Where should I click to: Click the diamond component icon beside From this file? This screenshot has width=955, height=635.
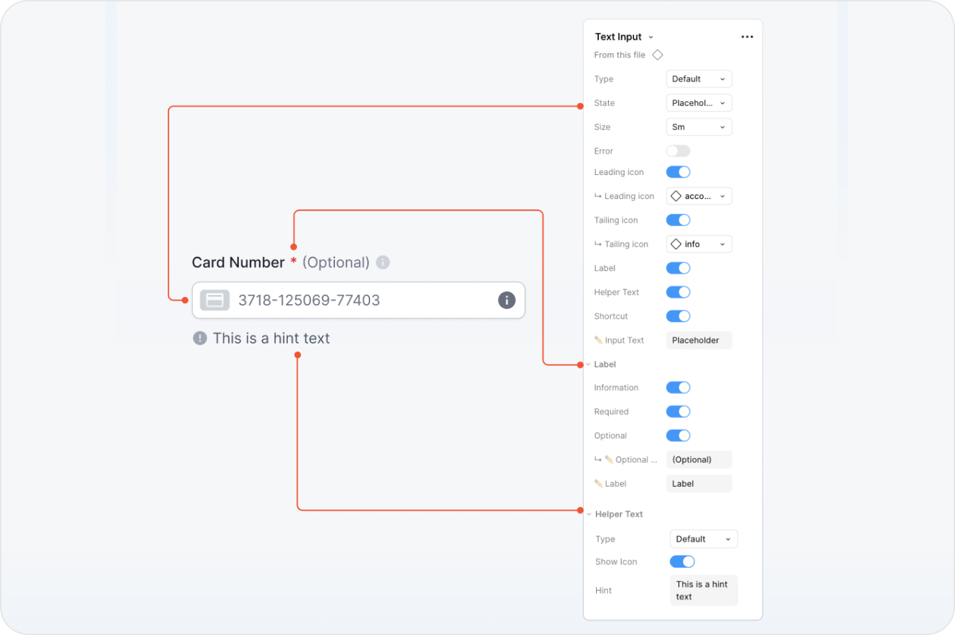click(658, 55)
